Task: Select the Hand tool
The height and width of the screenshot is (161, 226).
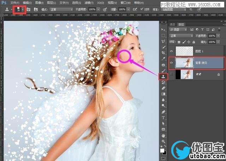Action: coord(163,135)
